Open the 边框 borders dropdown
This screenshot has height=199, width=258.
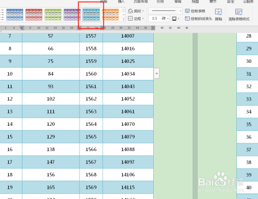coord(136,19)
